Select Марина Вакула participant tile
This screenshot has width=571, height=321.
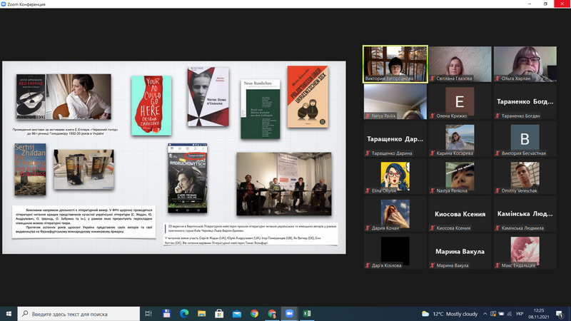click(460, 252)
